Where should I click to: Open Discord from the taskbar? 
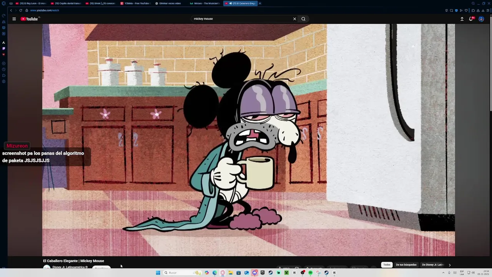(x=254, y=273)
